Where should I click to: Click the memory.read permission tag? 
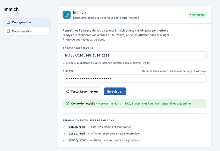77,140
